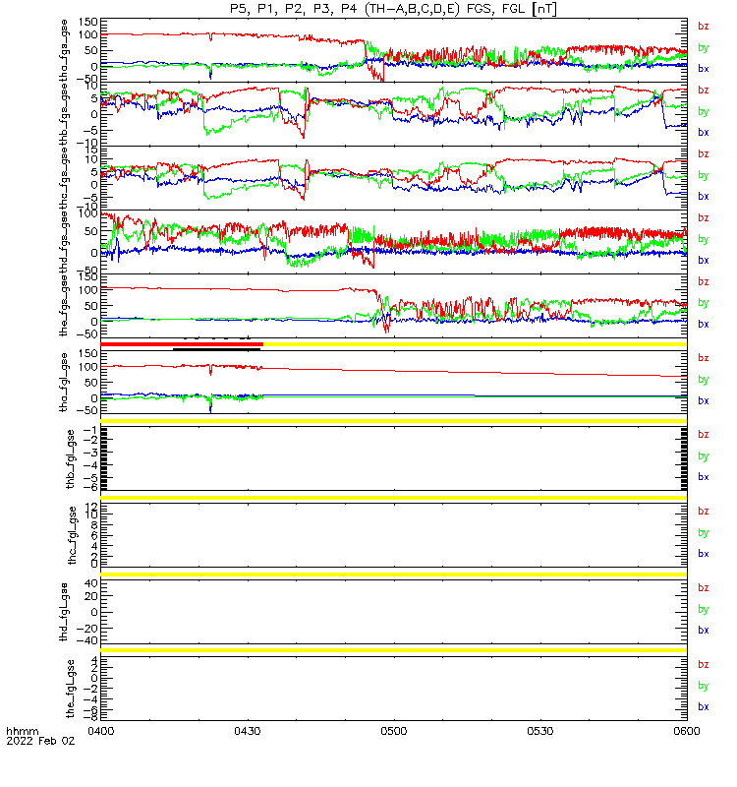Click the plot title mentioning FGS, FGL [nT]
737x787 pixels.
[393, 9]
